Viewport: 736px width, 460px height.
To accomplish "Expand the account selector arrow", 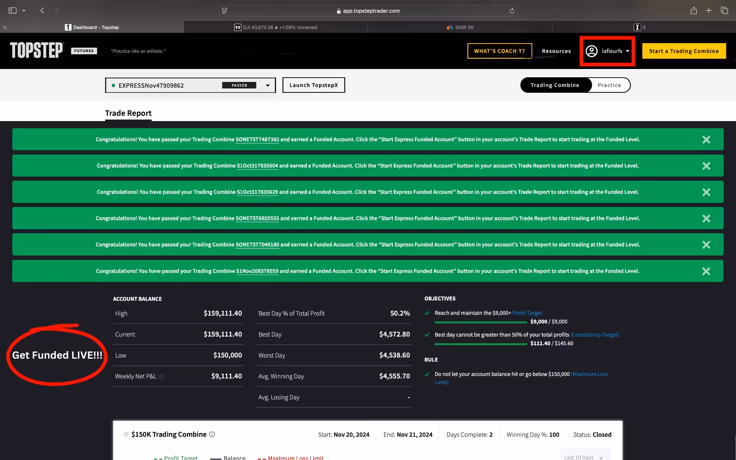I will 268,86.
